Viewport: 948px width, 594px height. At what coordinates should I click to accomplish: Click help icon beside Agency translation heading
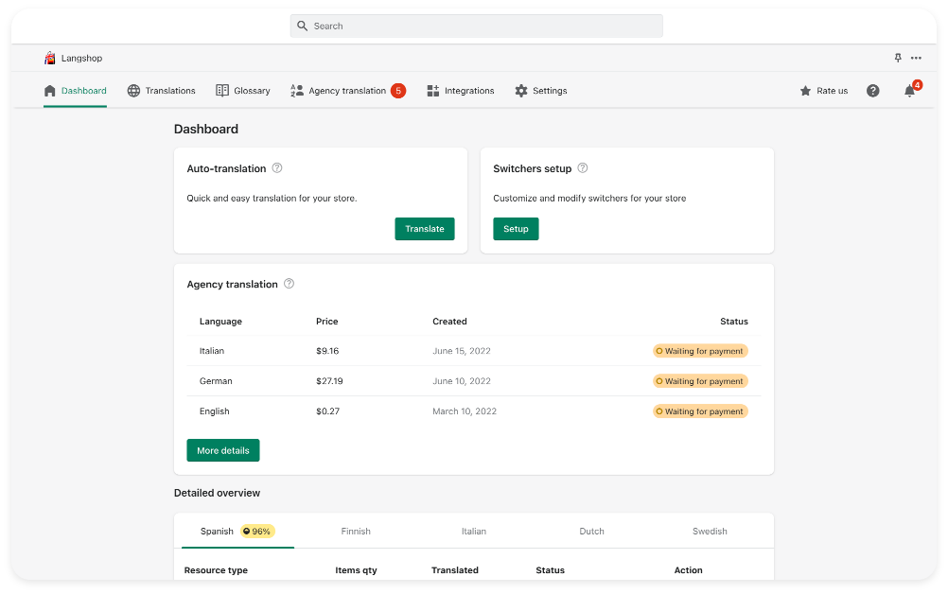(x=289, y=284)
